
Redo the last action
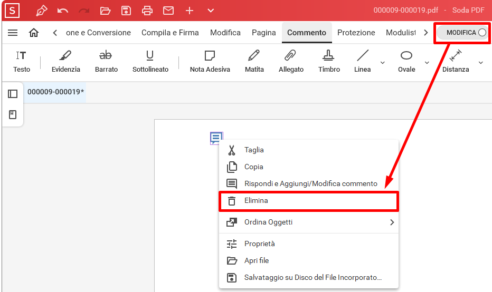tap(84, 11)
